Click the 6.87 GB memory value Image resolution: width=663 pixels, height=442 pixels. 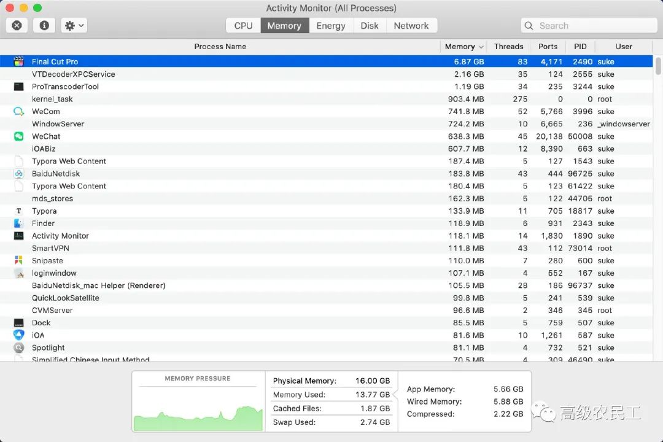pyautogui.click(x=469, y=62)
